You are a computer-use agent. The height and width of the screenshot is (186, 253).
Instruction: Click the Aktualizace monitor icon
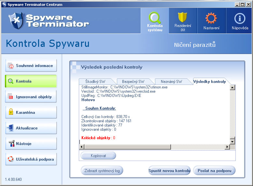(x=10, y=128)
